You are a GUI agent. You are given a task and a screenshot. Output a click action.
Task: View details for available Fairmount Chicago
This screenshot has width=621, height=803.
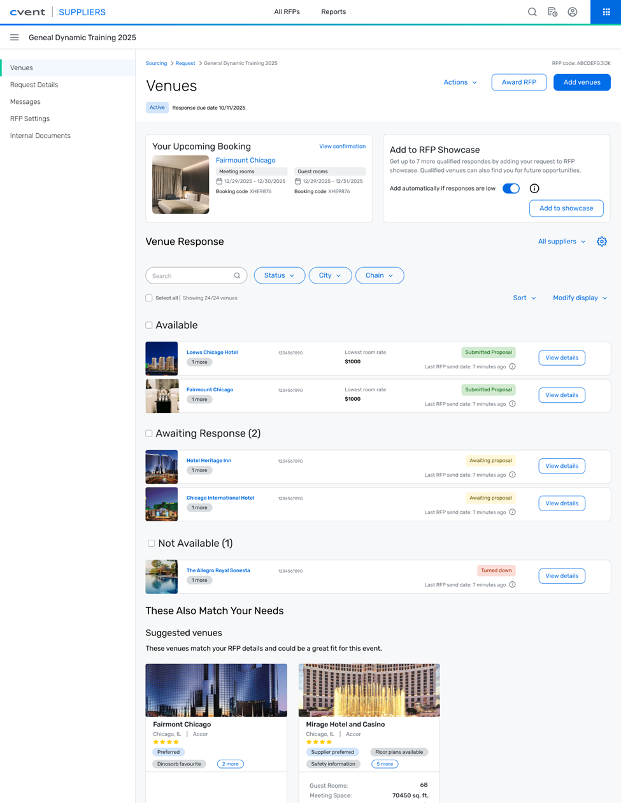562,395
